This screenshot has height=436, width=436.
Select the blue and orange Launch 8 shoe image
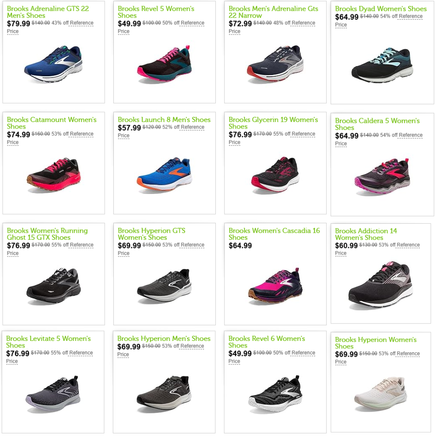point(164,175)
